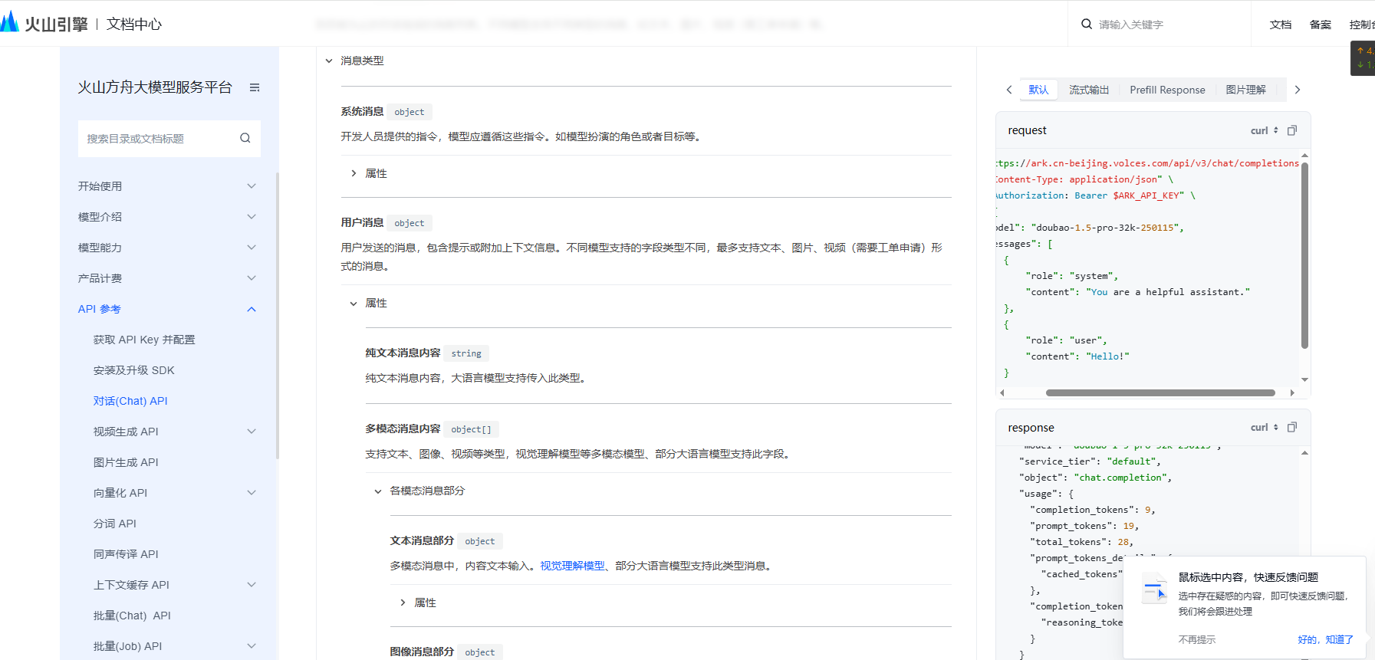Open the 同声传译 API page
The image size is (1375, 660).
click(126, 554)
